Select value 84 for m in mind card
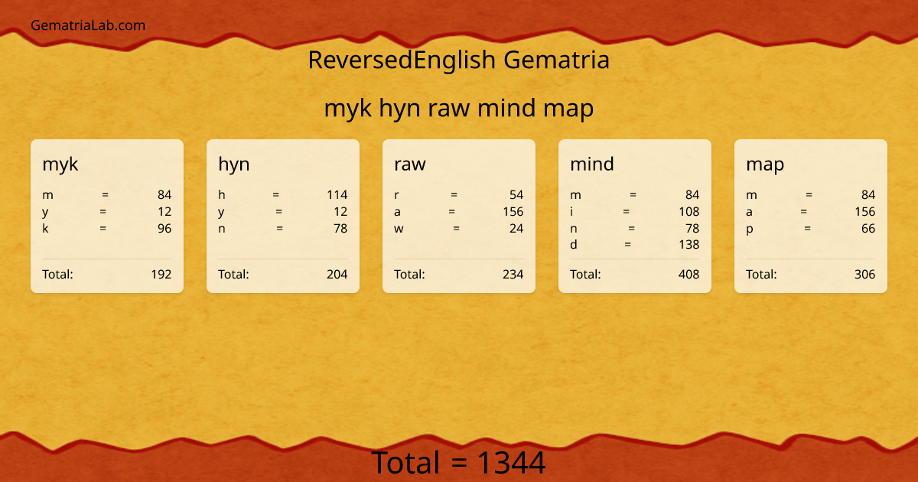 click(692, 195)
